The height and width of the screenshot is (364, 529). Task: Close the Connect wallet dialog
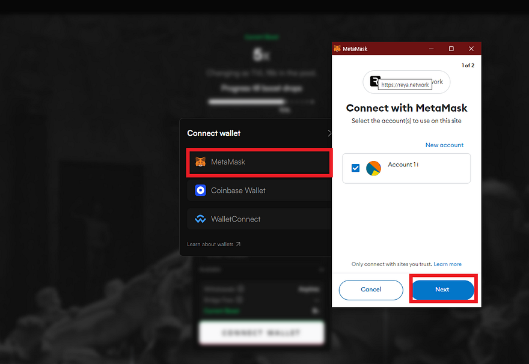click(329, 133)
